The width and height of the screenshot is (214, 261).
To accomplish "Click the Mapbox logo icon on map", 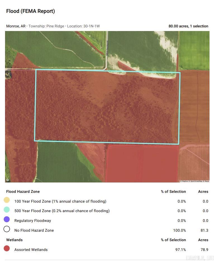I will pos(8,180).
